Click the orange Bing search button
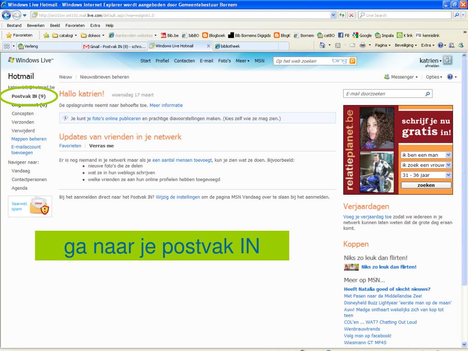Viewport: 468px width, 351px height. click(352, 61)
